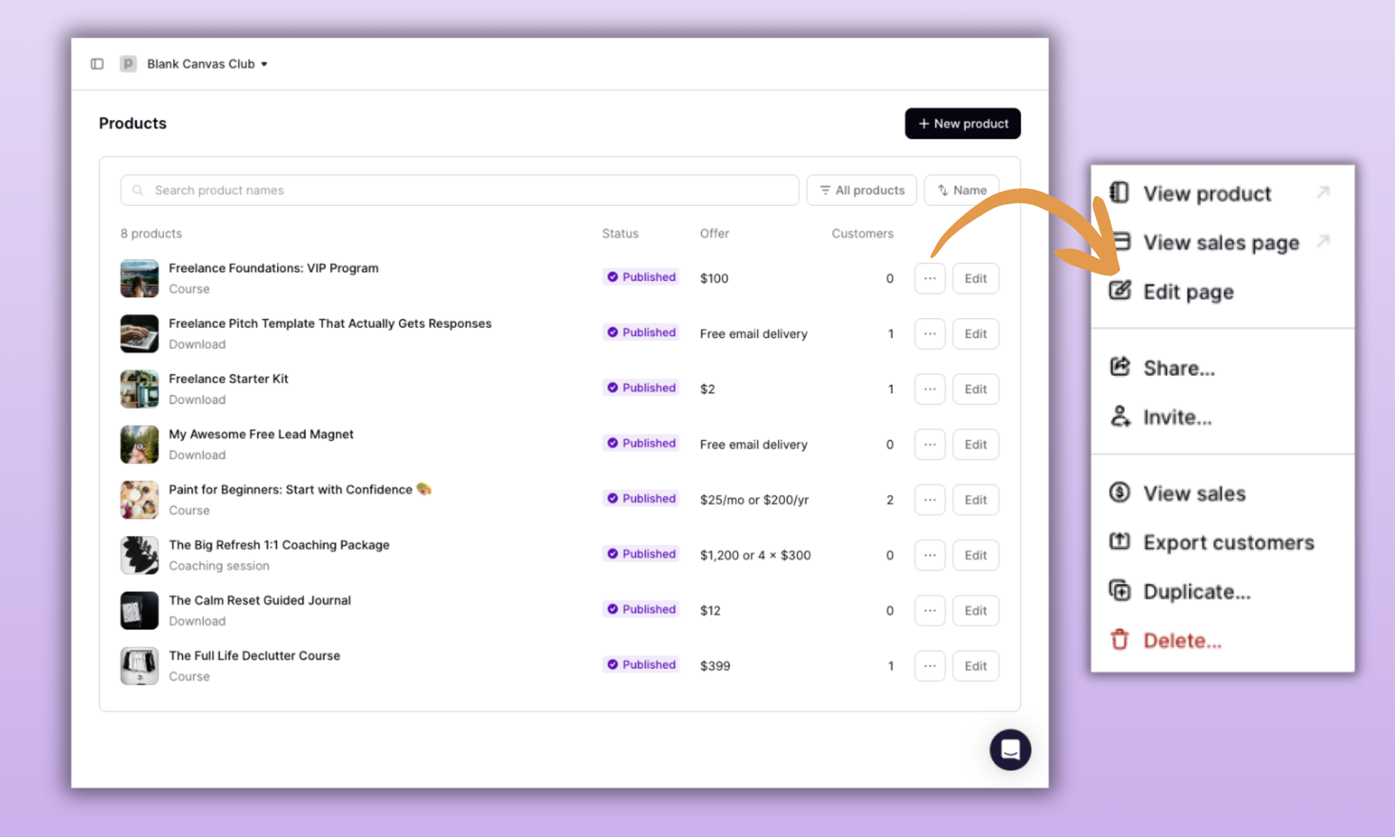Choose View sales page in the menu

[x=1221, y=243]
